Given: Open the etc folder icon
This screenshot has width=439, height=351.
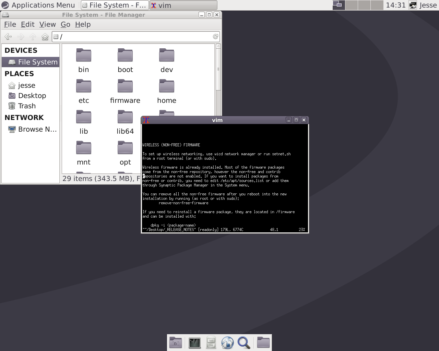Looking at the screenshot, I should coord(84,86).
